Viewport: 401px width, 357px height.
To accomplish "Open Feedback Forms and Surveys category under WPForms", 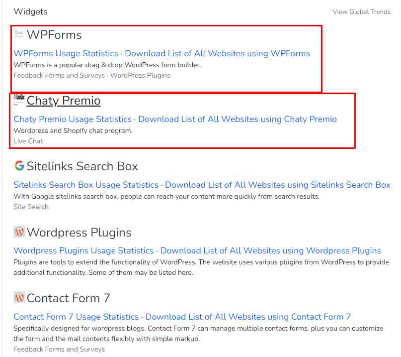I will click(x=59, y=75).
